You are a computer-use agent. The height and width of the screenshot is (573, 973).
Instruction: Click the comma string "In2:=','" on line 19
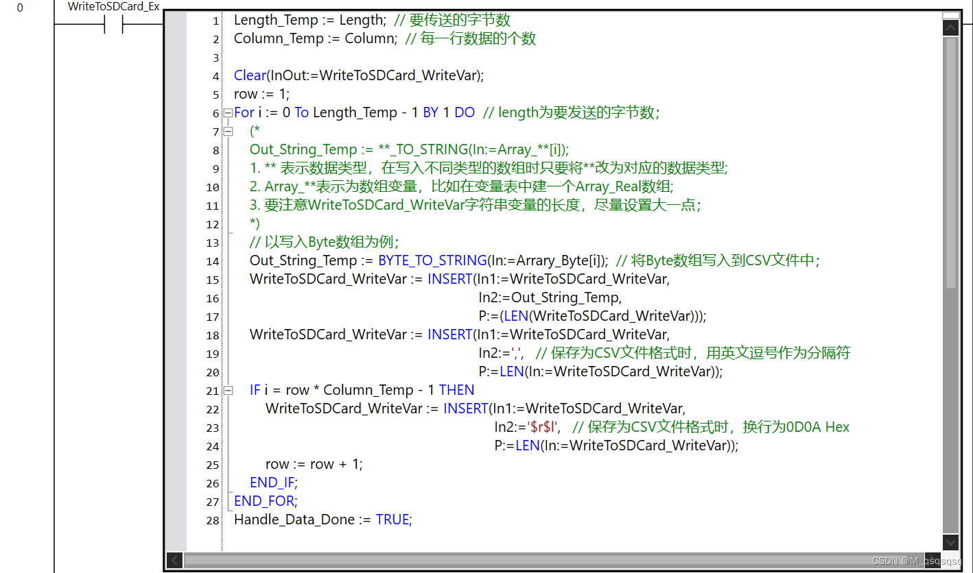click(502, 354)
